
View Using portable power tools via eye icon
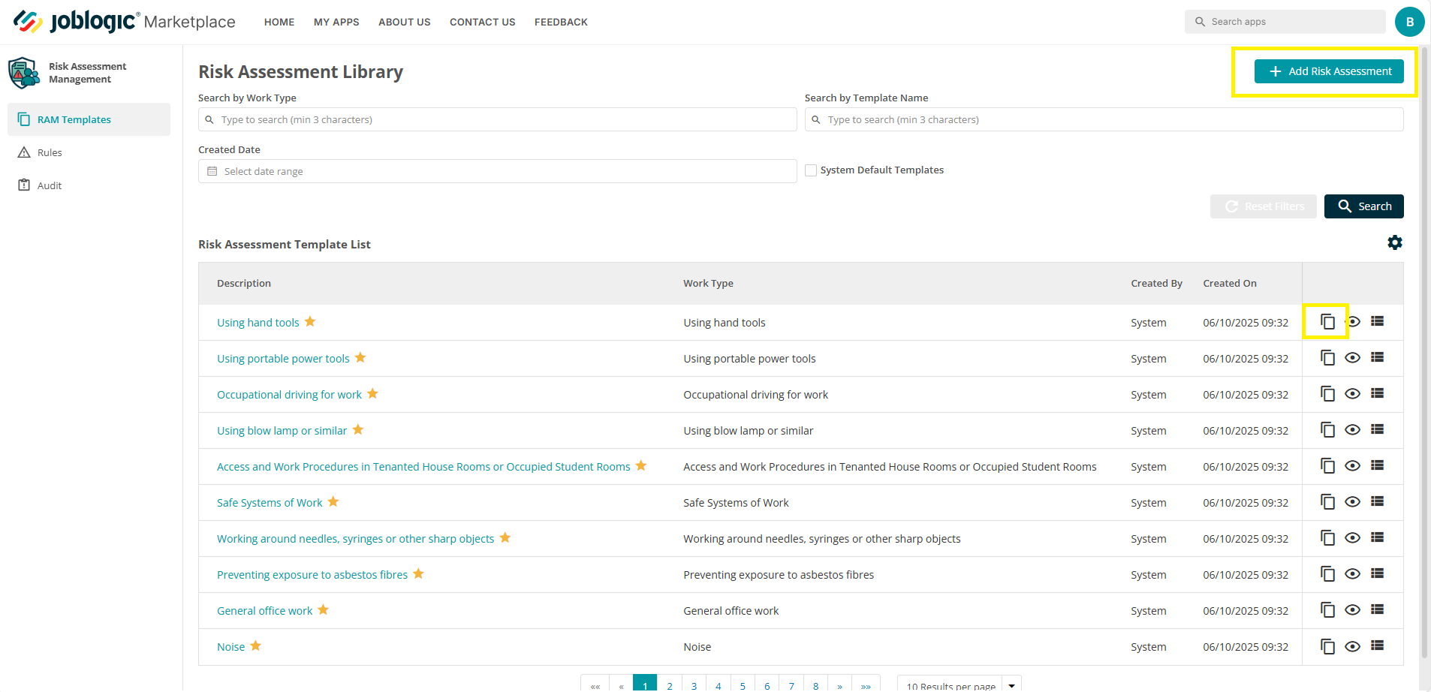tap(1353, 358)
